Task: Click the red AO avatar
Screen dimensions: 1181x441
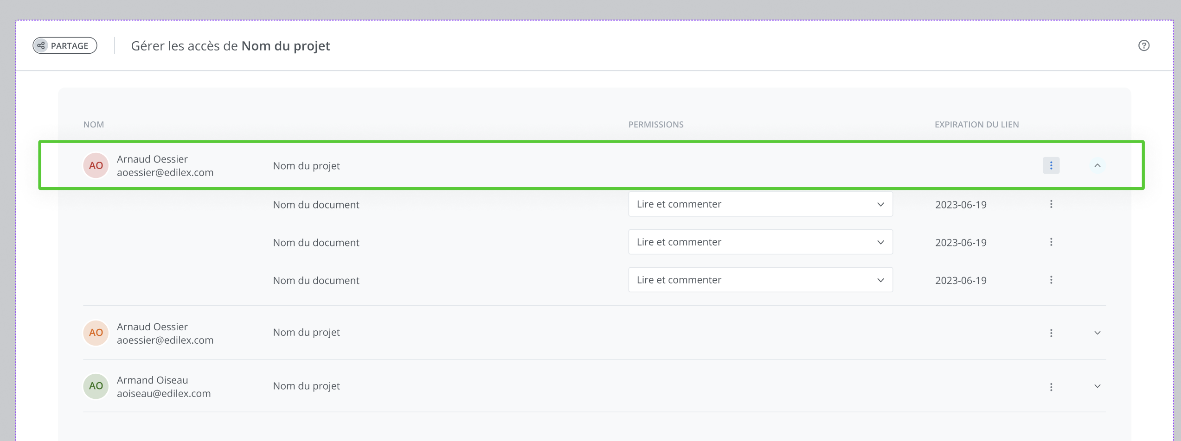Action: (x=96, y=165)
